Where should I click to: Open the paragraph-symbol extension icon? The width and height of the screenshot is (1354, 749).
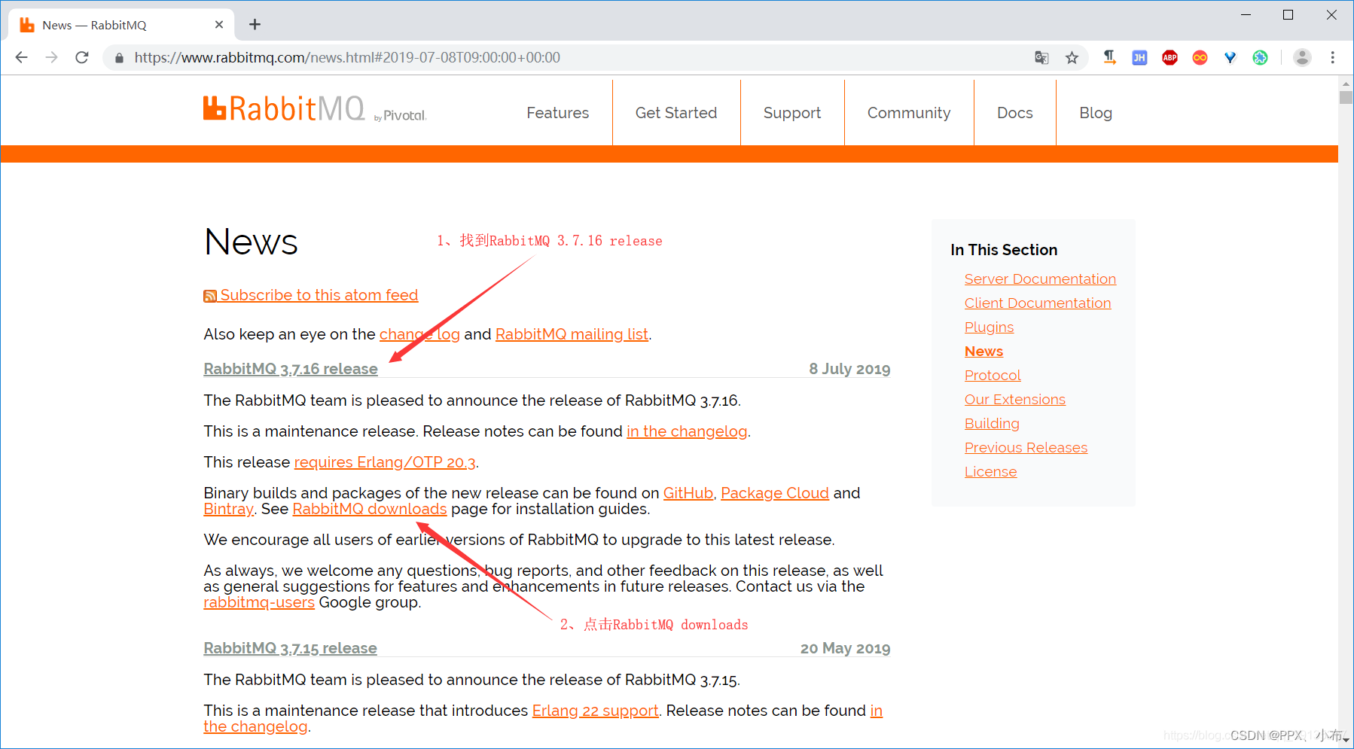(1109, 57)
